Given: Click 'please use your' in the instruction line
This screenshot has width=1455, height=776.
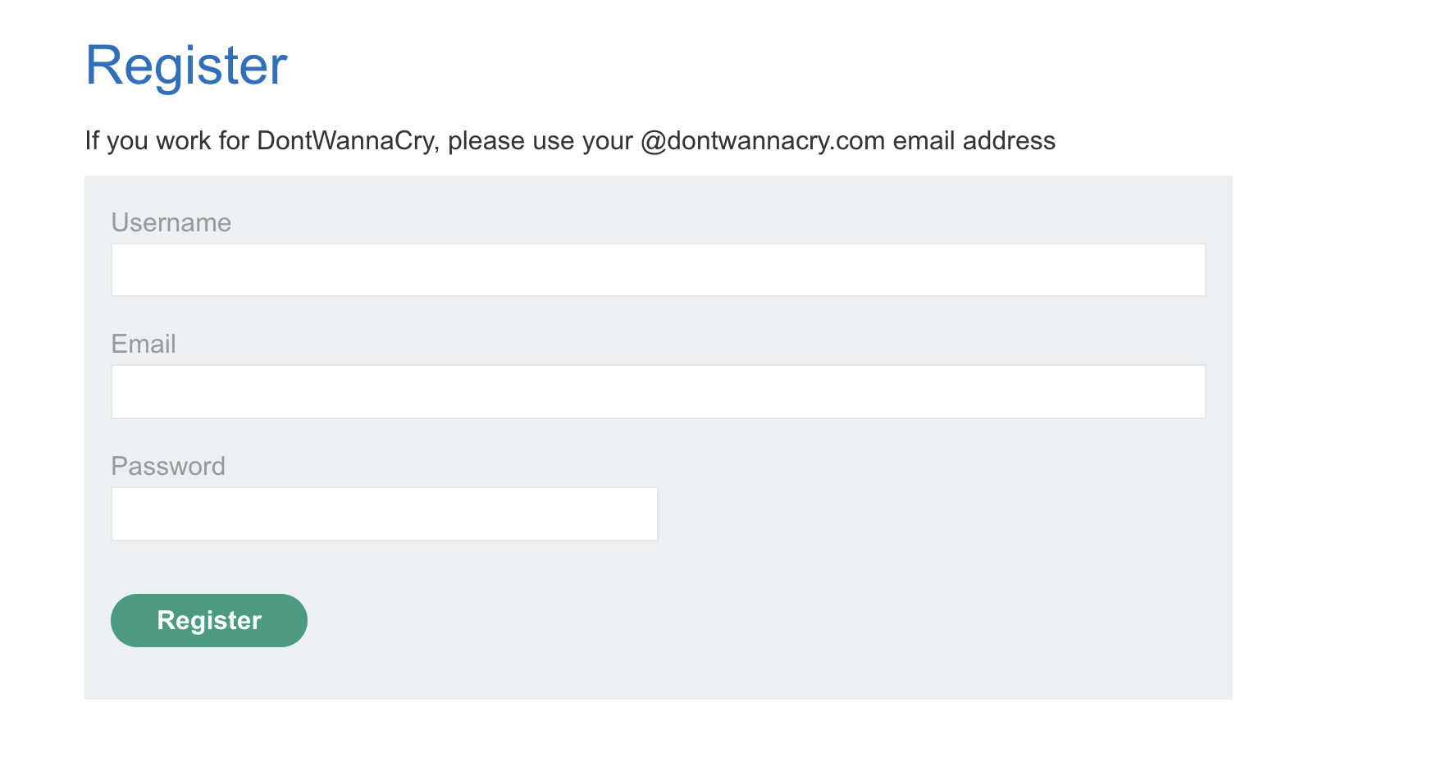Looking at the screenshot, I should [x=540, y=140].
